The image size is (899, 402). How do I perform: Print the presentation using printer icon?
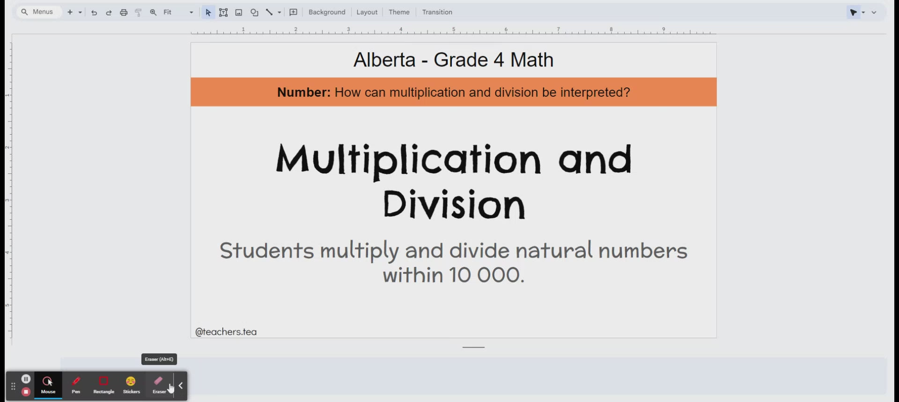124,13
